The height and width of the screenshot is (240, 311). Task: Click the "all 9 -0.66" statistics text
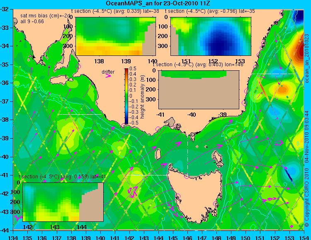click(x=32, y=22)
